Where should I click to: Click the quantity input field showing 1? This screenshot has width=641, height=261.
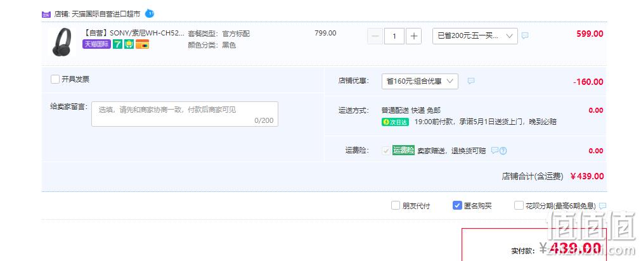pos(394,36)
